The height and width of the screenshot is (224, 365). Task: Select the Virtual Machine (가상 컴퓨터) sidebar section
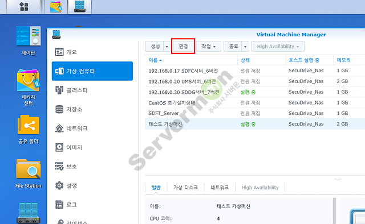92,71
